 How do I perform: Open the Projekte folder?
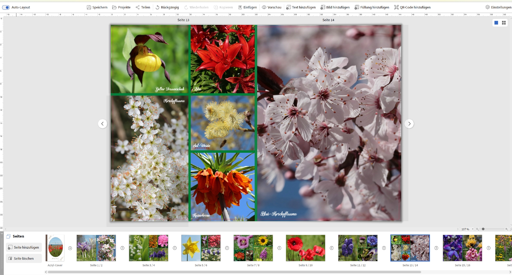click(x=121, y=7)
